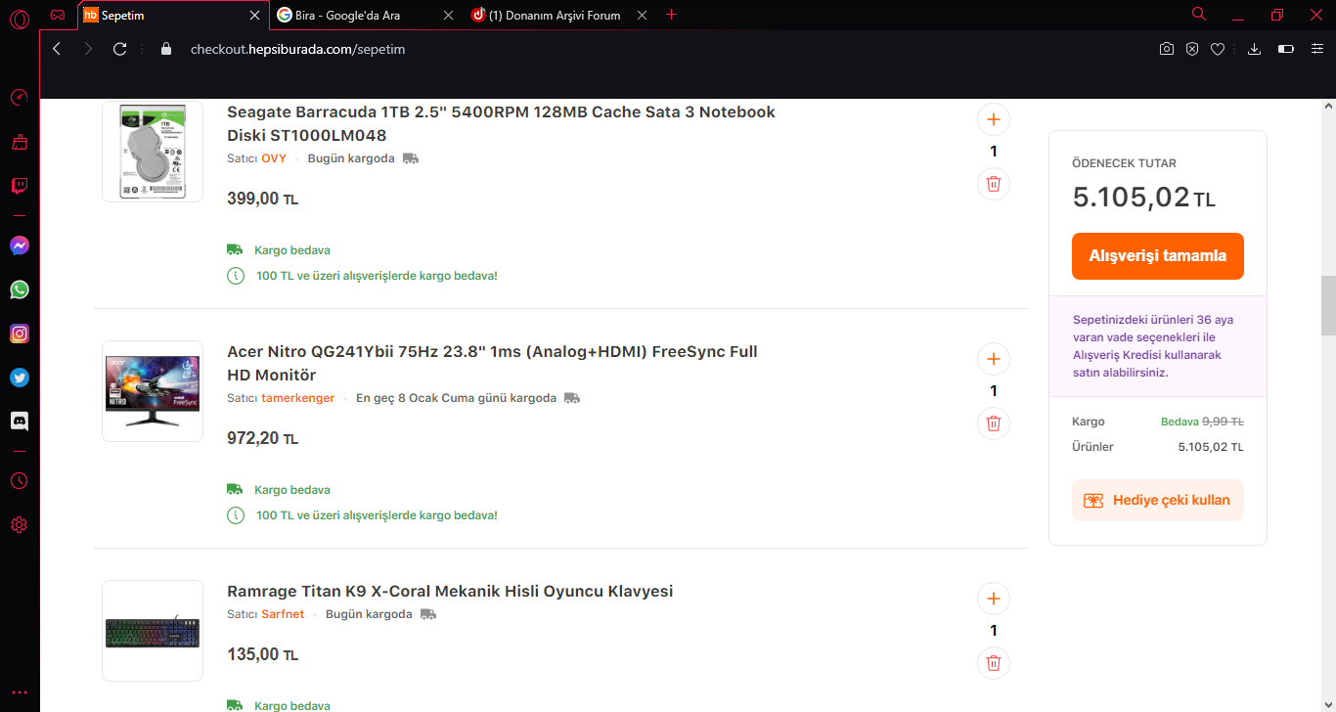Reload the current page
Screen dimensions: 1336x712
pyautogui.click(x=120, y=49)
